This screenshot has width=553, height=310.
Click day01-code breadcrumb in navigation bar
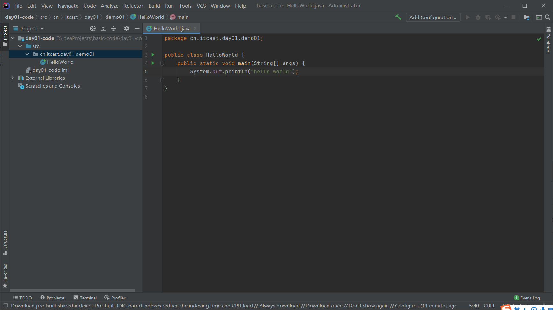click(19, 17)
